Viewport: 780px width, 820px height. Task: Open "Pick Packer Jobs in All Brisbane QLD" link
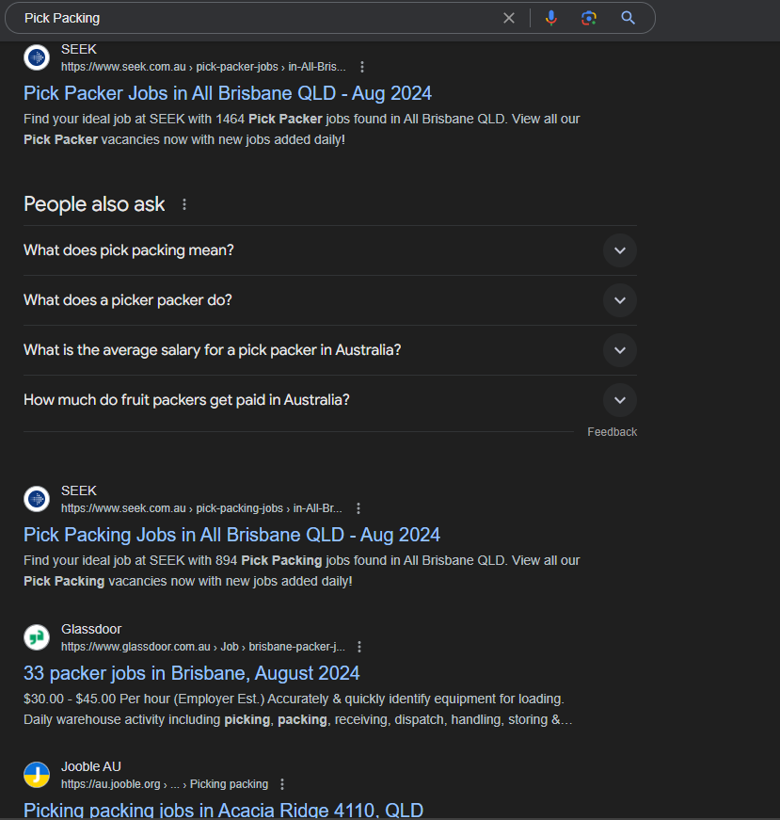coord(228,93)
